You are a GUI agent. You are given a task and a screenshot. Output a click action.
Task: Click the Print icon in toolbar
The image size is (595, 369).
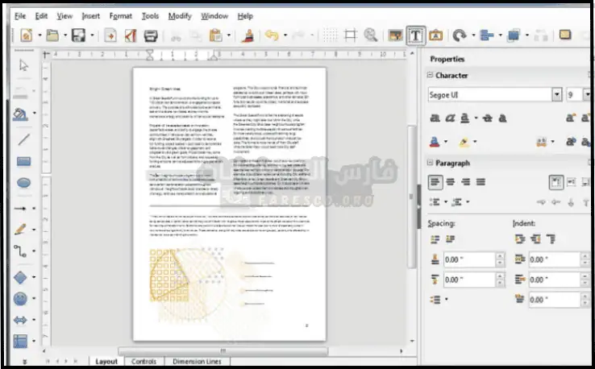pos(150,35)
